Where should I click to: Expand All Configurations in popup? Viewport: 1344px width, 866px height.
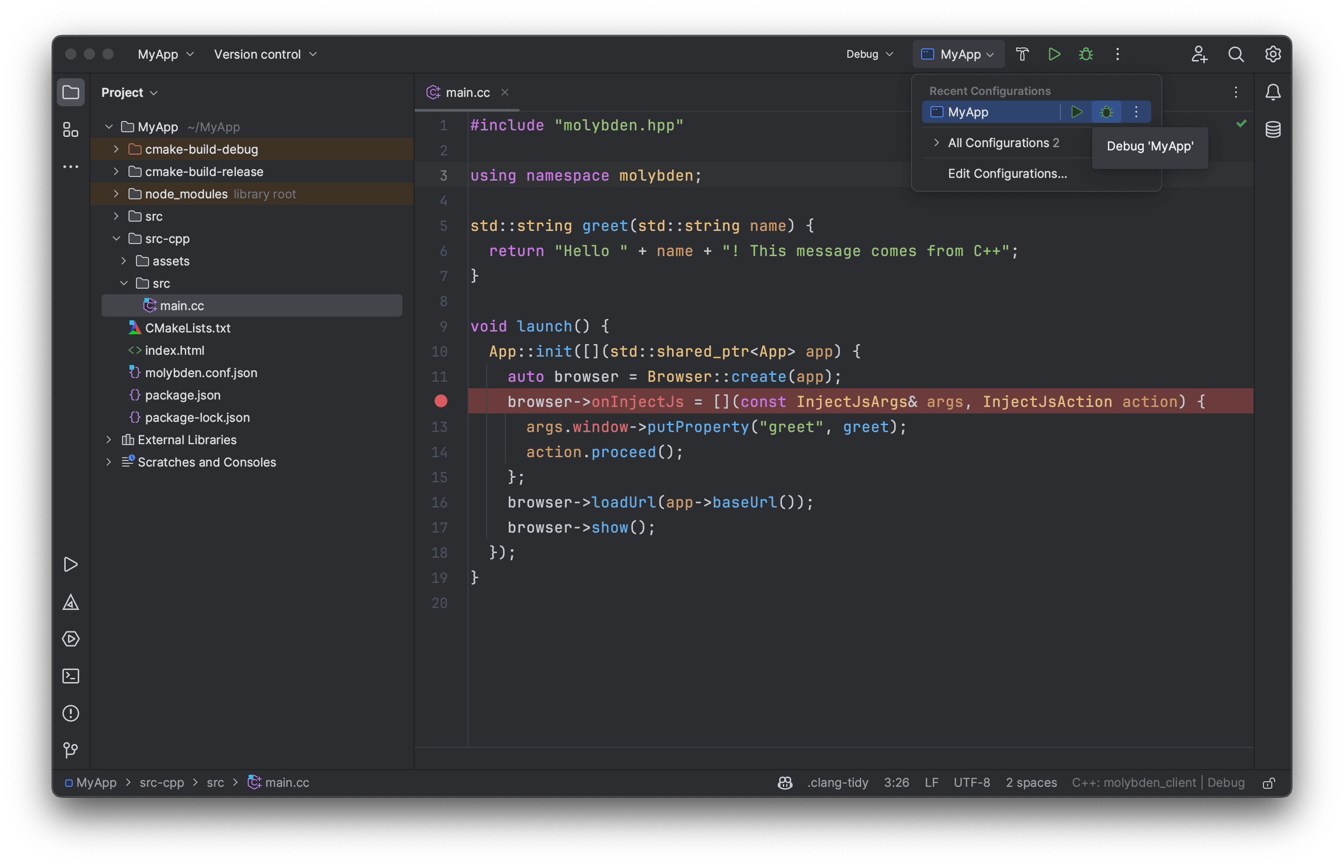click(936, 143)
